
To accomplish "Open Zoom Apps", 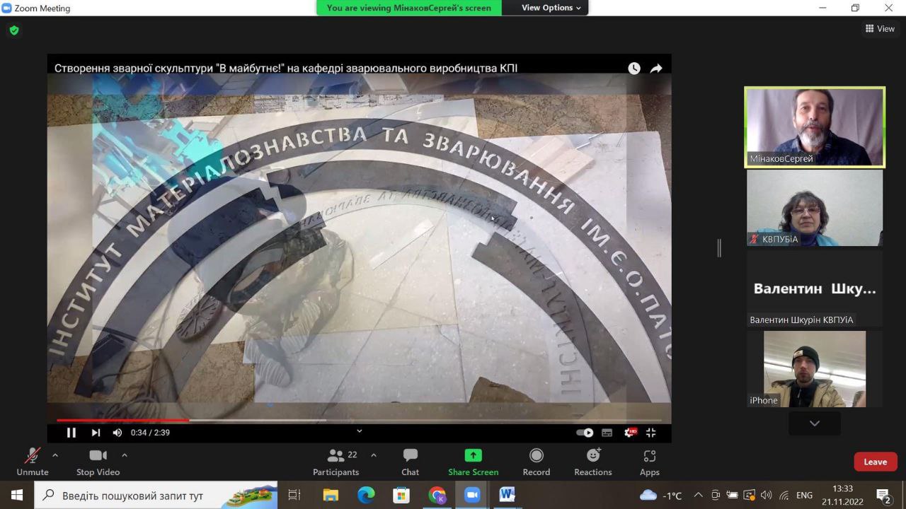I will [650, 462].
